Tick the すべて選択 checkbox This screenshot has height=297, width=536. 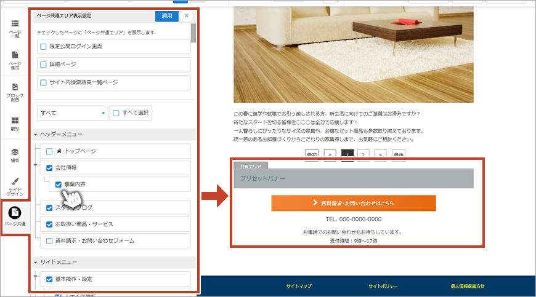[x=115, y=113]
